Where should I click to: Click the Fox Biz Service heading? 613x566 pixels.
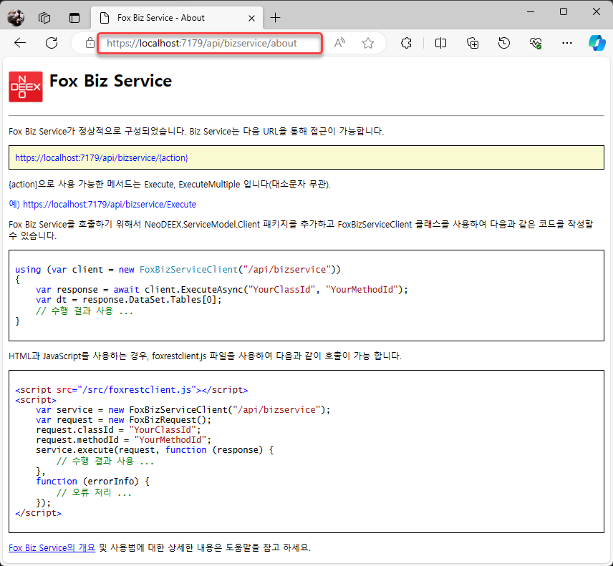[110, 81]
